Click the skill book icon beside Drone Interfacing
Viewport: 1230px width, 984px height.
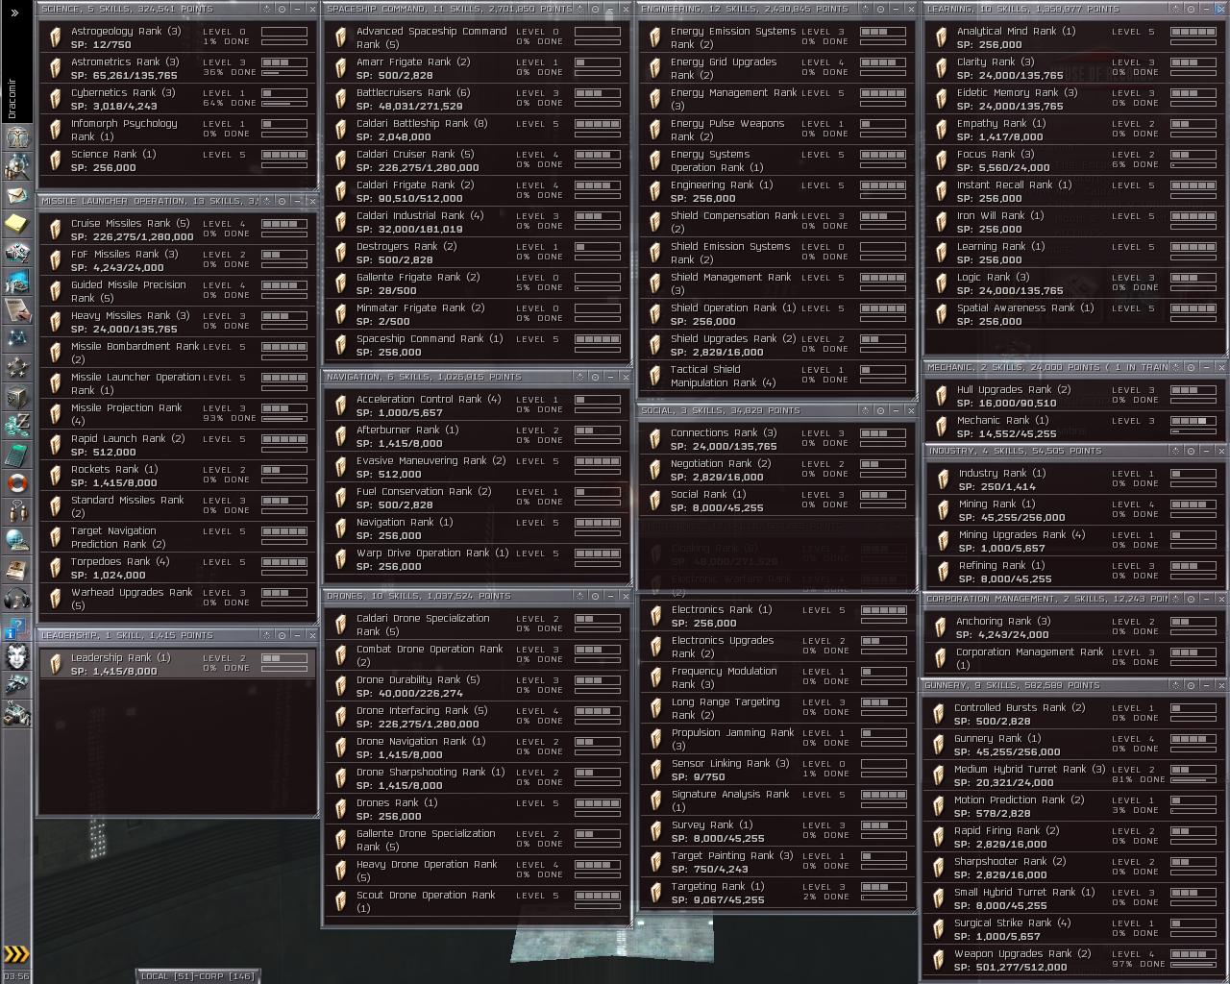click(x=340, y=717)
